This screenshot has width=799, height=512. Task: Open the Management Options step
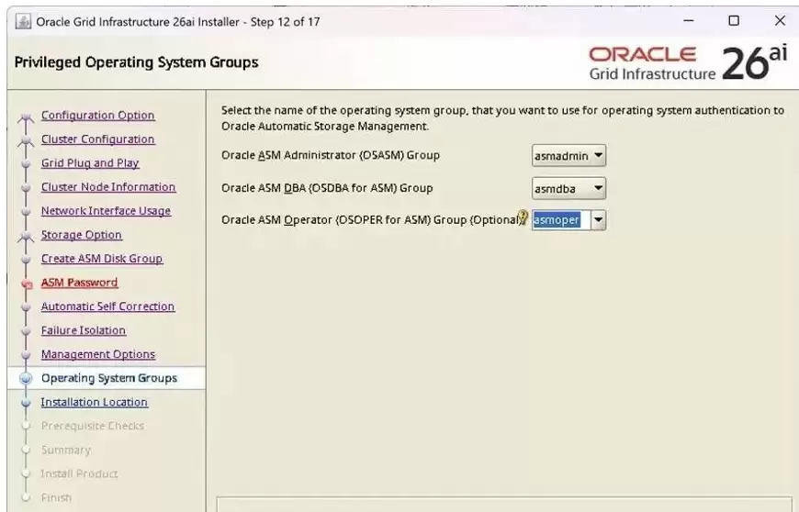click(98, 354)
